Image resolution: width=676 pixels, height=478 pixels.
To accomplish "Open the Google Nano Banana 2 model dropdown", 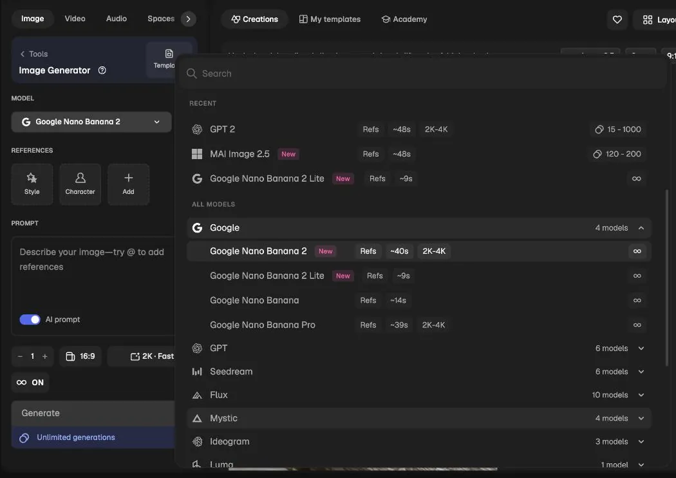I will (91, 122).
